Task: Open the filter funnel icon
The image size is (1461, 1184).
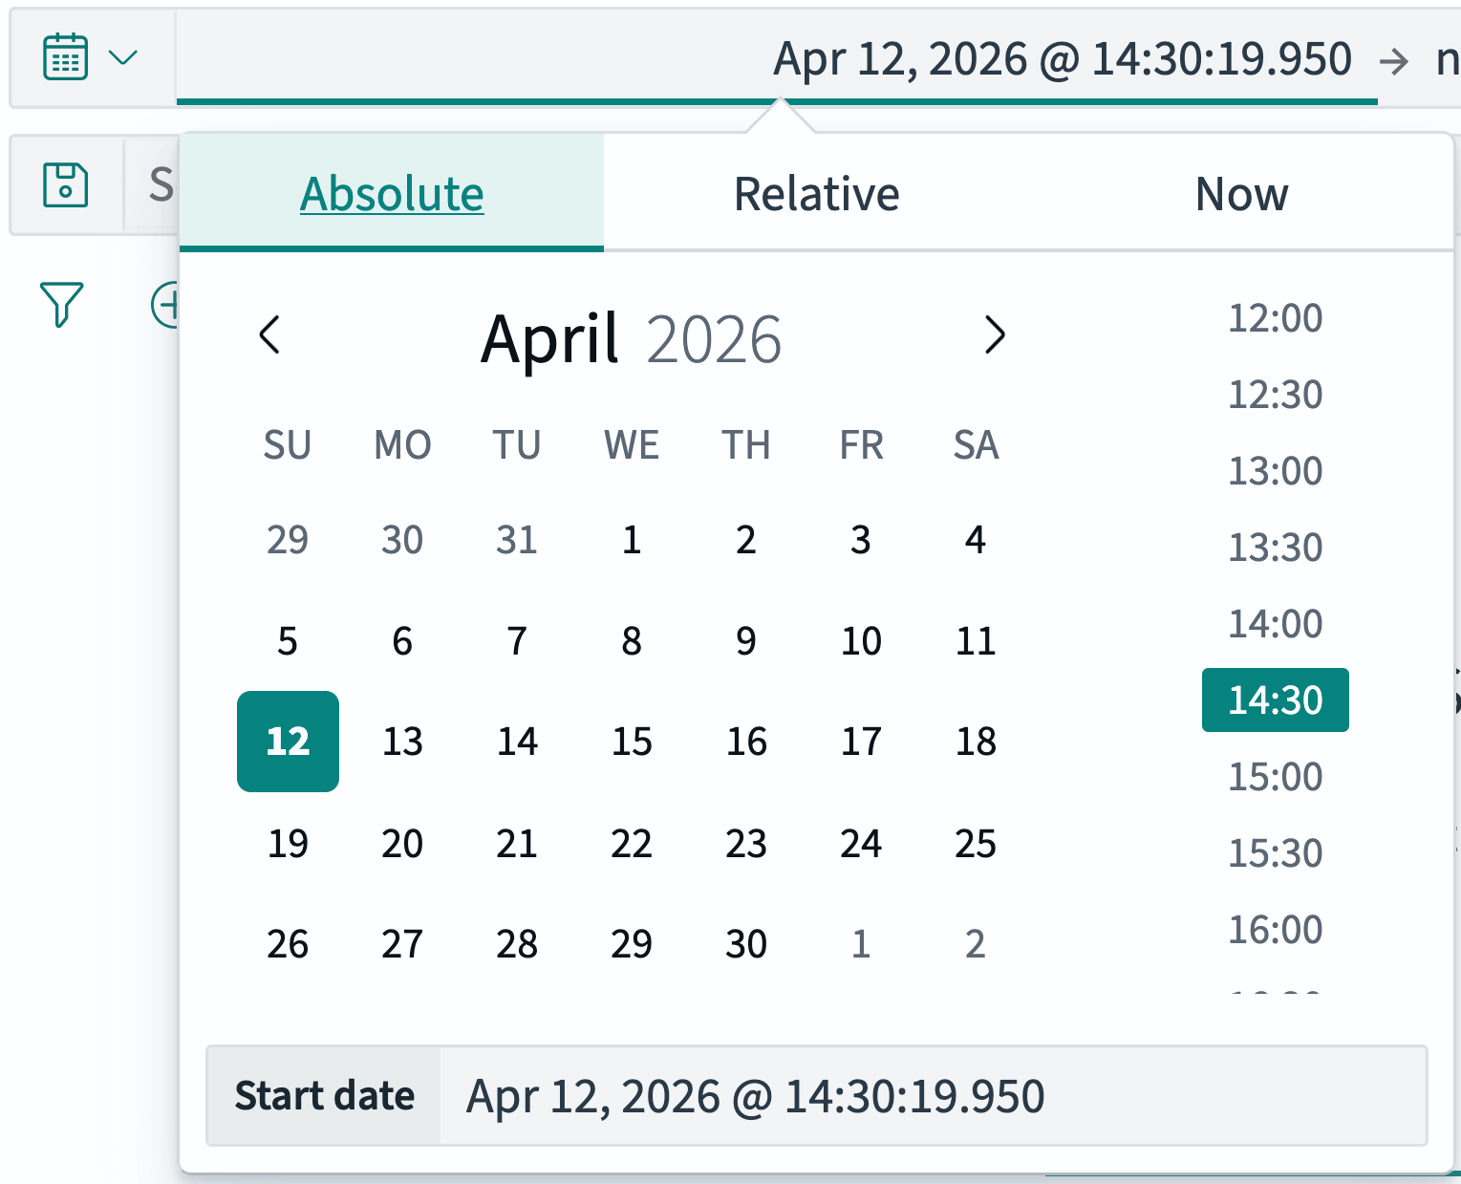Action: [61, 305]
